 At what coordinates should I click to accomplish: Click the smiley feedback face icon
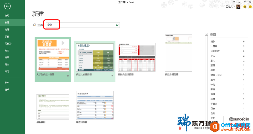[245, 7]
